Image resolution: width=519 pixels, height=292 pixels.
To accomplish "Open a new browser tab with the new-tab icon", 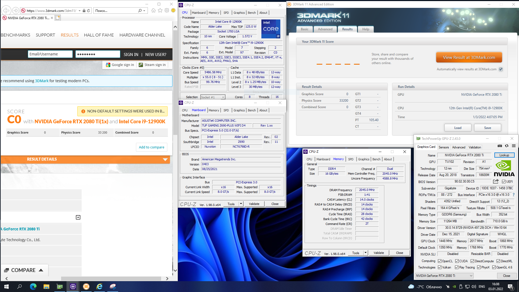I will [x=58, y=18].
